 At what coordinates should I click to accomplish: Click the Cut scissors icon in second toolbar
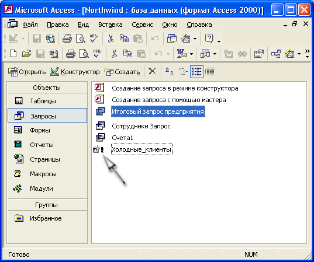pos(114,54)
